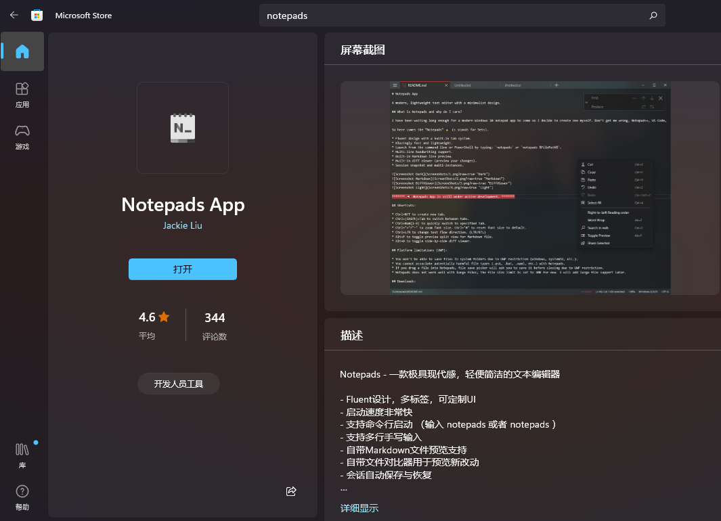This screenshot has height=521, width=721.
Task: Open the README.md screenshot preview
Action: coord(528,188)
